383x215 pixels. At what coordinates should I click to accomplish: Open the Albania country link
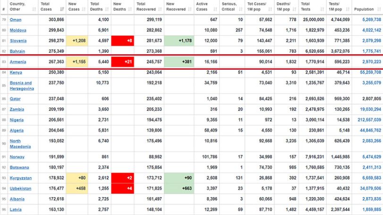click(17, 199)
